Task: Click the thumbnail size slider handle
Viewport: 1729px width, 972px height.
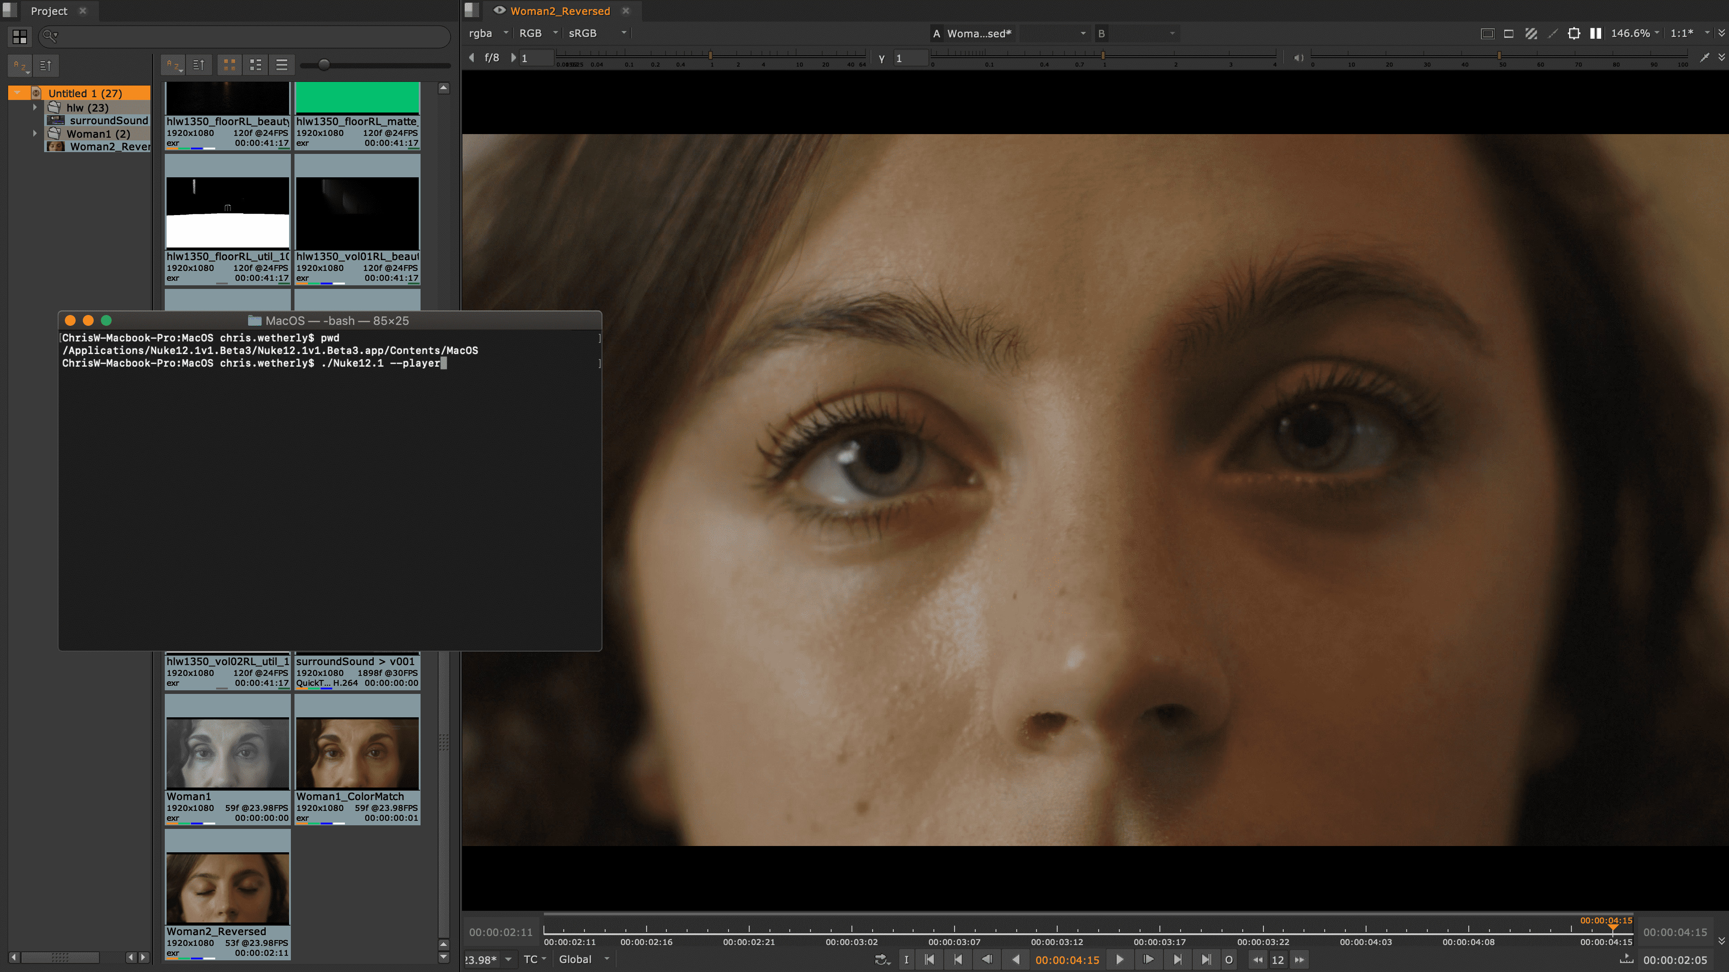Action: click(324, 65)
